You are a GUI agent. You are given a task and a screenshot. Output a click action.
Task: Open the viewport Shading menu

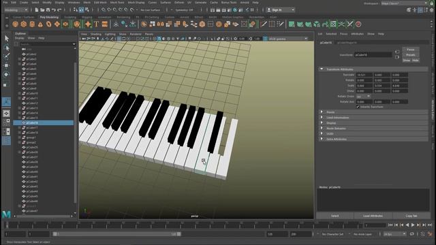click(x=95, y=34)
